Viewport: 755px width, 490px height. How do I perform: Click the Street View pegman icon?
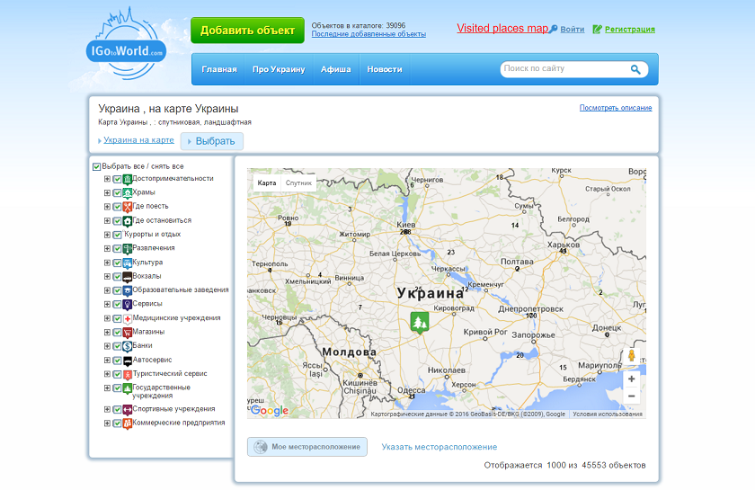pos(631,356)
